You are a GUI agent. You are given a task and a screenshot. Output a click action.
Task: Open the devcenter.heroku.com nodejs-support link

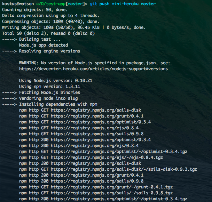[93, 69]
